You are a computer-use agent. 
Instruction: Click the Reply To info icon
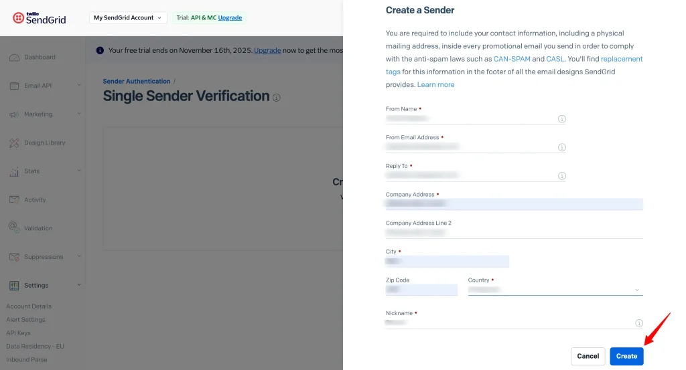point(561,176)
